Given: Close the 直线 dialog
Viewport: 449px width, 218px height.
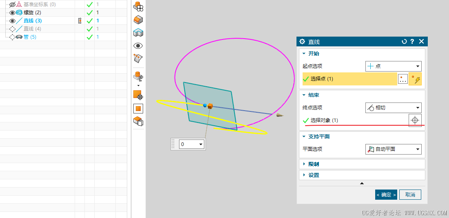Looking at the screenshot, I should 421,41.
